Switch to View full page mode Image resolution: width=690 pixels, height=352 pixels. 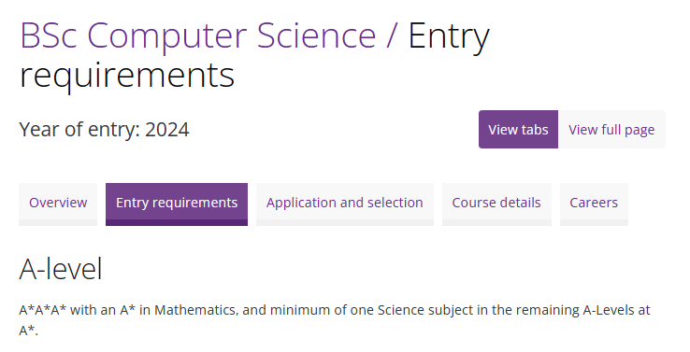point(611,129)
